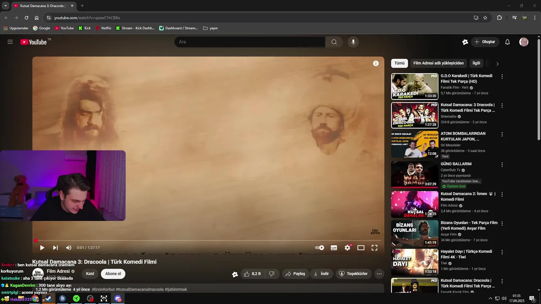Image resolution: width=541 pixels, height=304 pixels.
Task: Click Abone ol subscribe button
Action: 113,274
